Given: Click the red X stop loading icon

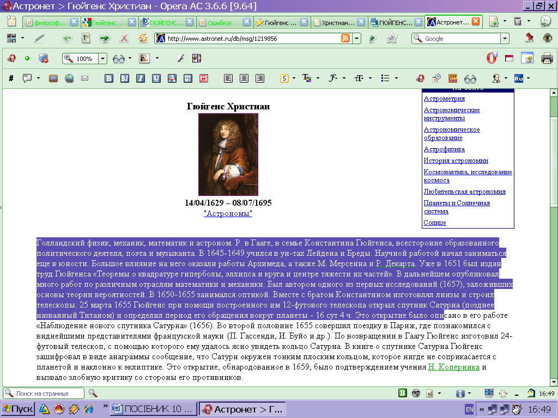Looking at the screenshot, I should coord(124,38).
